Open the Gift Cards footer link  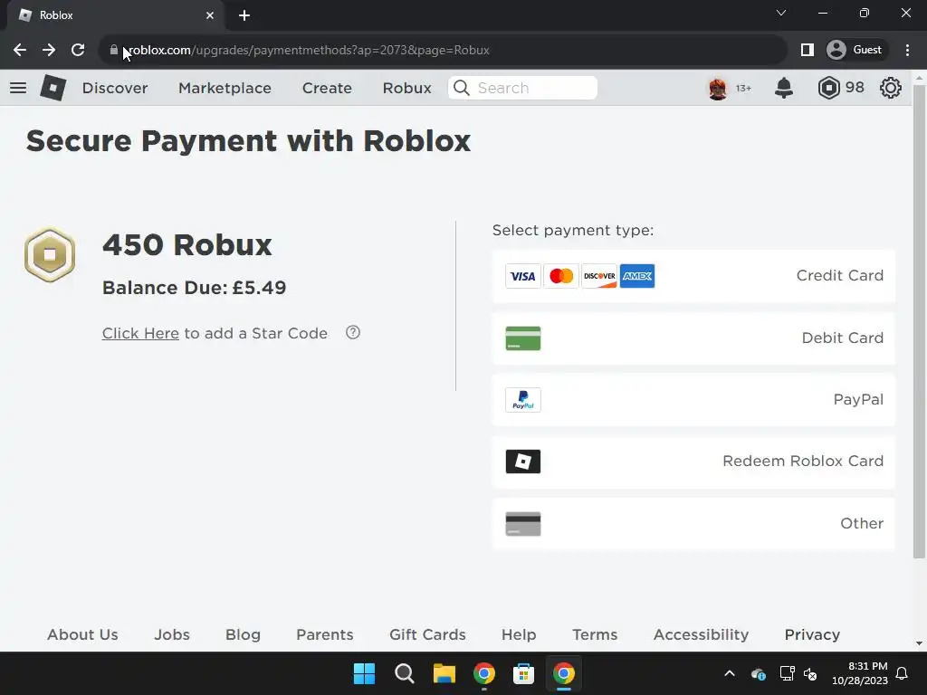pos(427,634)
